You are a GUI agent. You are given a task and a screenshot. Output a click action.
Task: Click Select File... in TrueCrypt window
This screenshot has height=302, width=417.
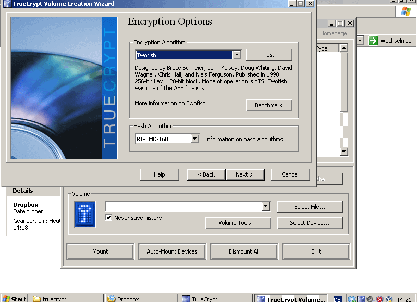click(310, 207)
